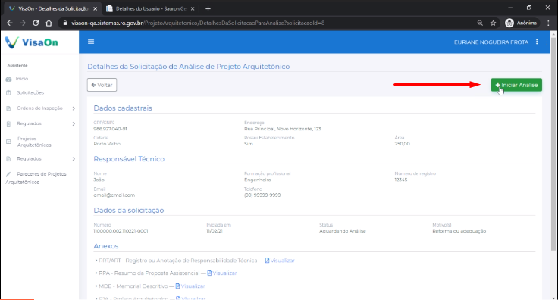Image resolution: width=558 pixels, height=300 pixels.
Task: Switch to Detalhes do Usuario tab
Action: [x=151, y=8]
